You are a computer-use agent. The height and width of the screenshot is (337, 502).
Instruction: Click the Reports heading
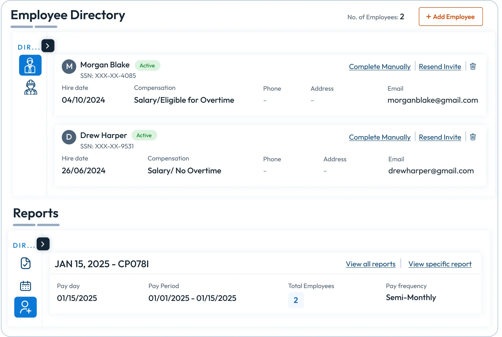tap(36, 213)
